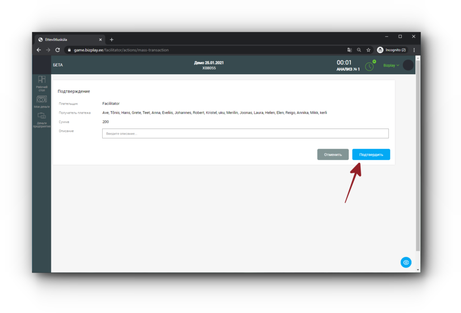This screenshot has width=461, height=313.
Task: Click the vertical page scrollbar
Action: click(x=418, y=157)
